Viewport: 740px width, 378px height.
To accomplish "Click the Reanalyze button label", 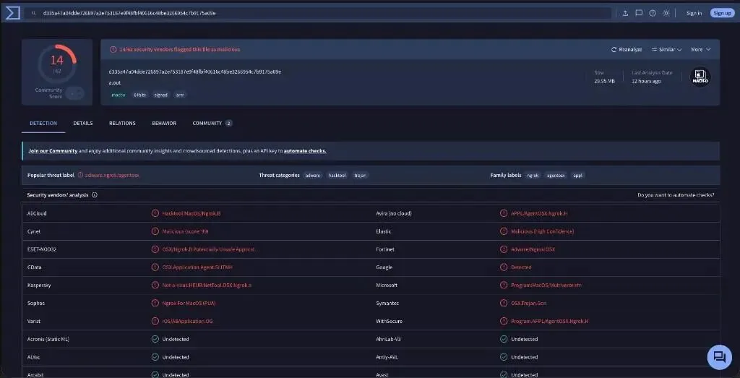I will coord(630,50).
